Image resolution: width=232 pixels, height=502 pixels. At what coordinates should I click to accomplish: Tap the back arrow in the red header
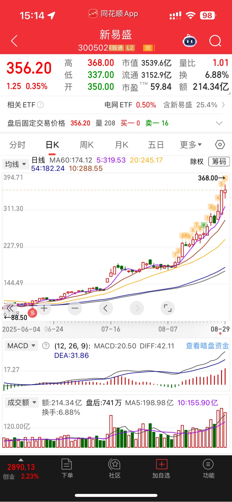[x=14, y=41]
